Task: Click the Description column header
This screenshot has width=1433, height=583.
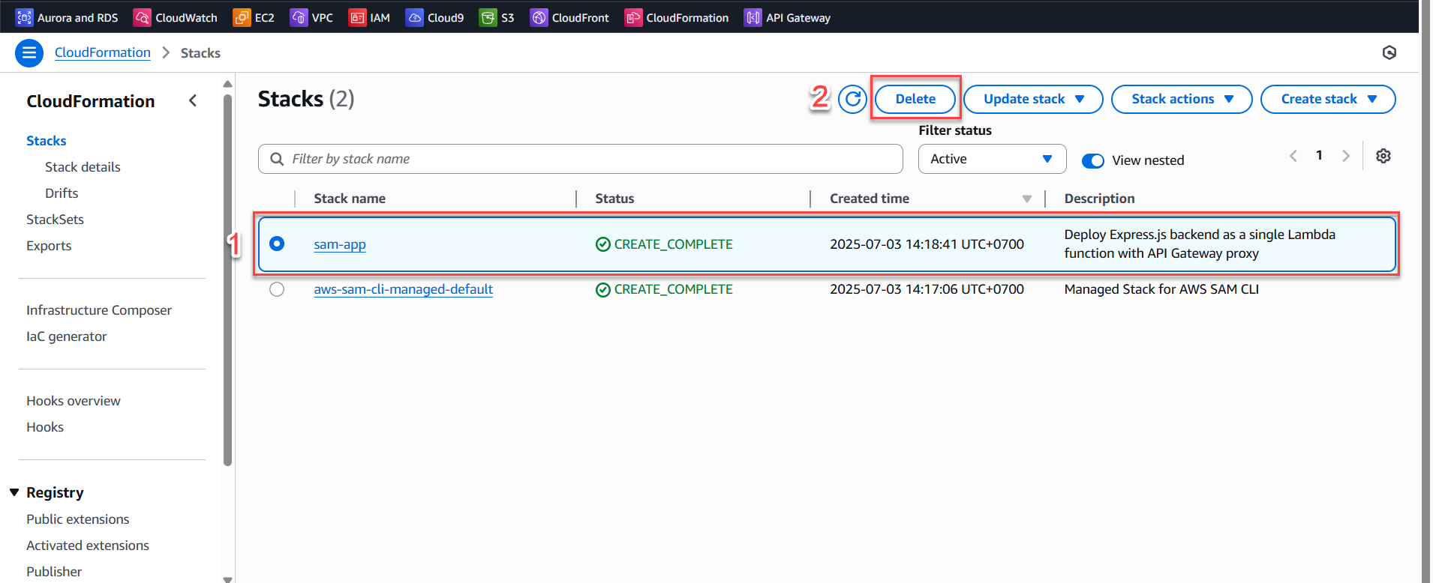Action: click(1099, 199)
